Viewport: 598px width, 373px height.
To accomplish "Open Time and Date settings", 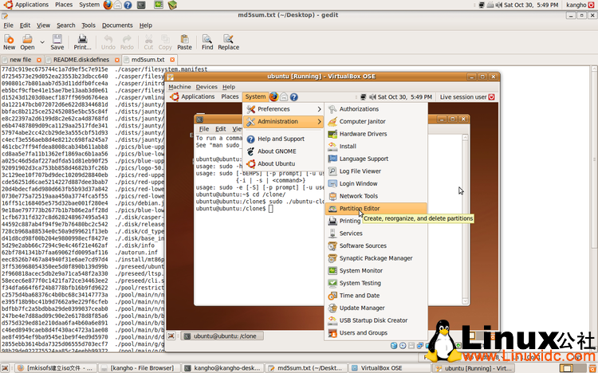I will click(376, 296).
